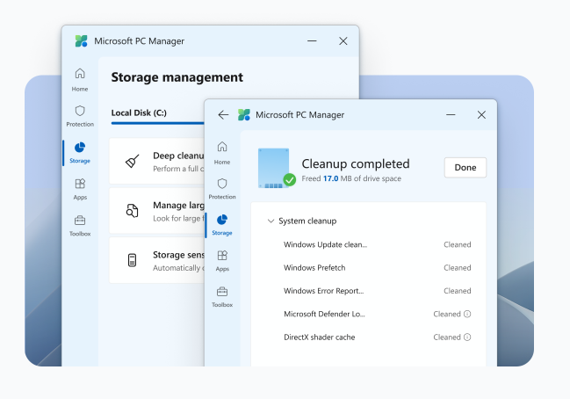Select the Windows Update cleanup row
570x399 pixels.
pyautogui.click(x=378, y=244)
